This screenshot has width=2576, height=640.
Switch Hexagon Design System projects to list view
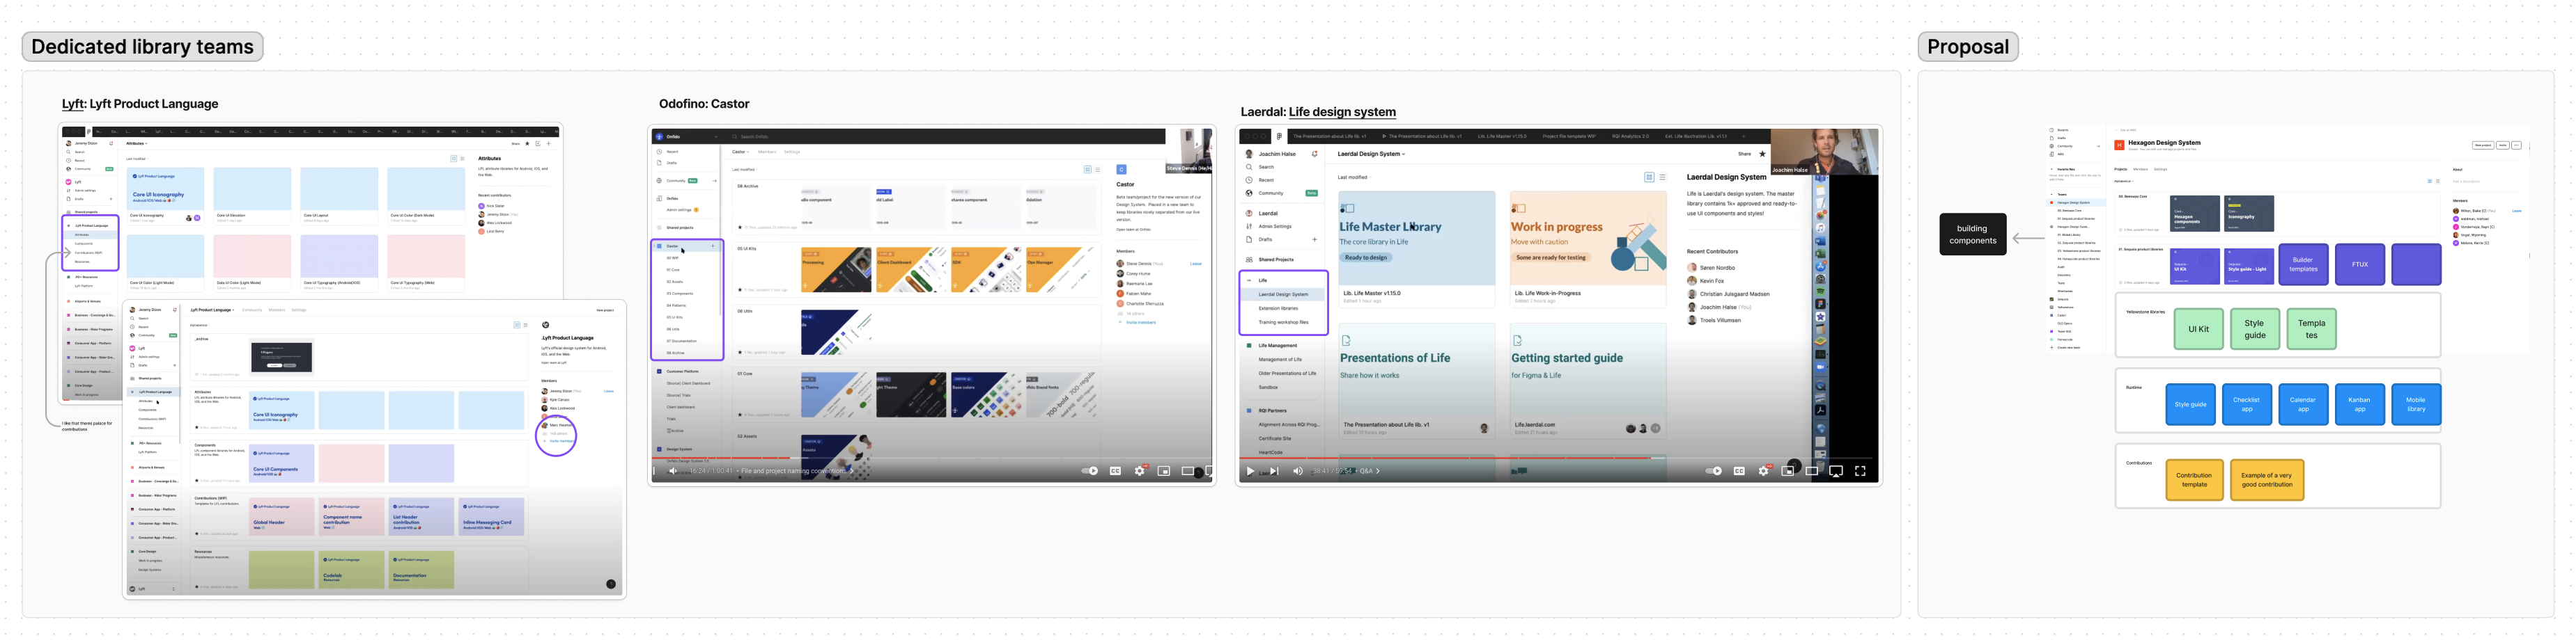point(2437,181)
